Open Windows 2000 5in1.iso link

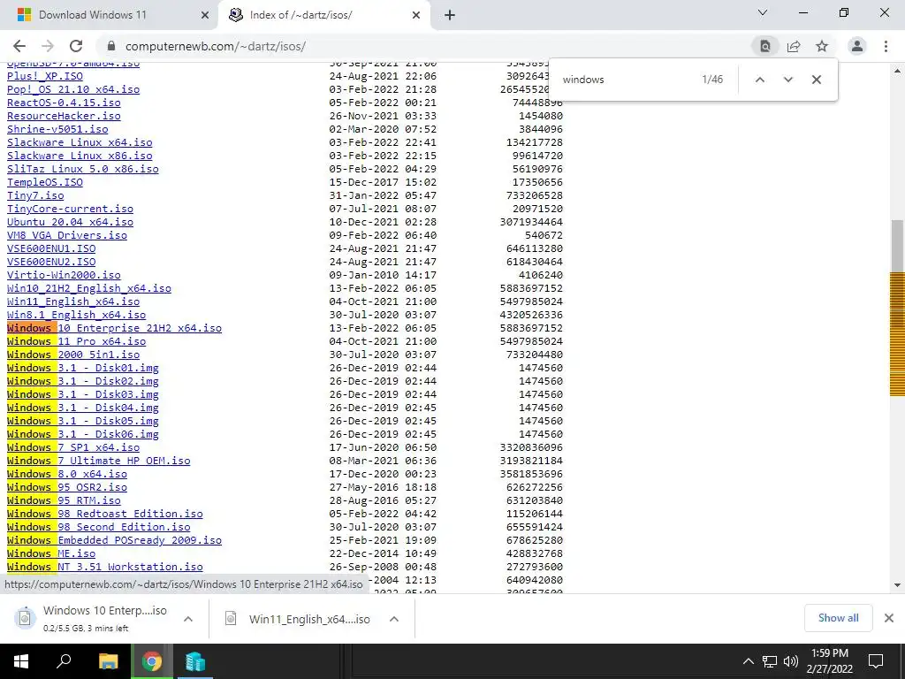coord(73,355)
